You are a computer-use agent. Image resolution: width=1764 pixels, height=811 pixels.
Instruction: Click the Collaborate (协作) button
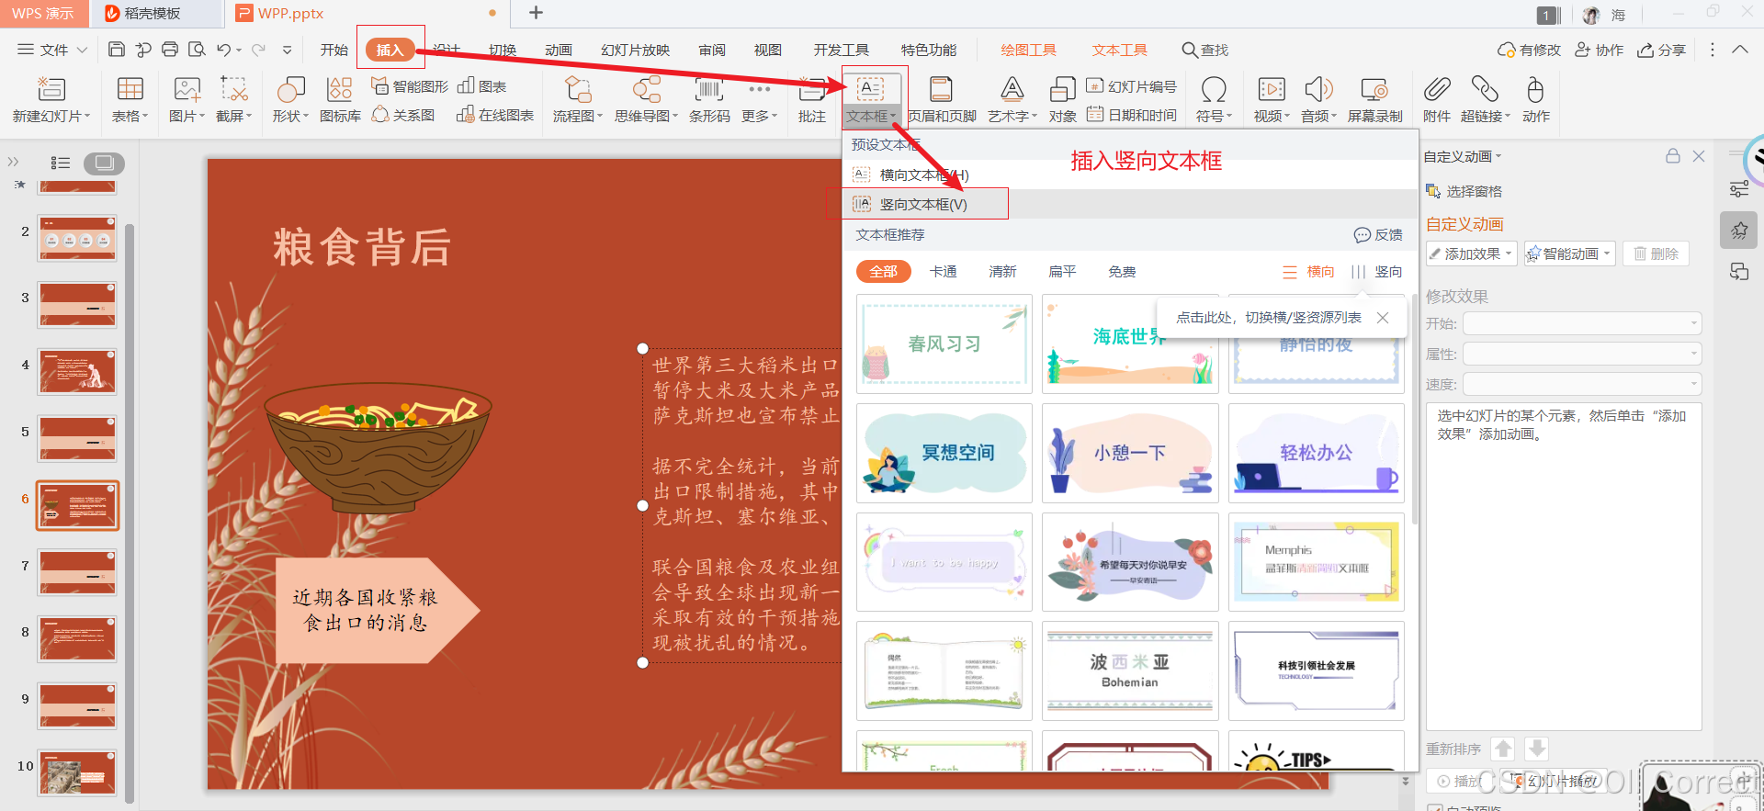pyautogui.click(x=1600, y=50)
